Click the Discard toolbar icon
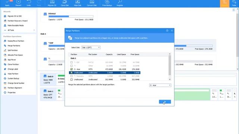 [18, 3]
